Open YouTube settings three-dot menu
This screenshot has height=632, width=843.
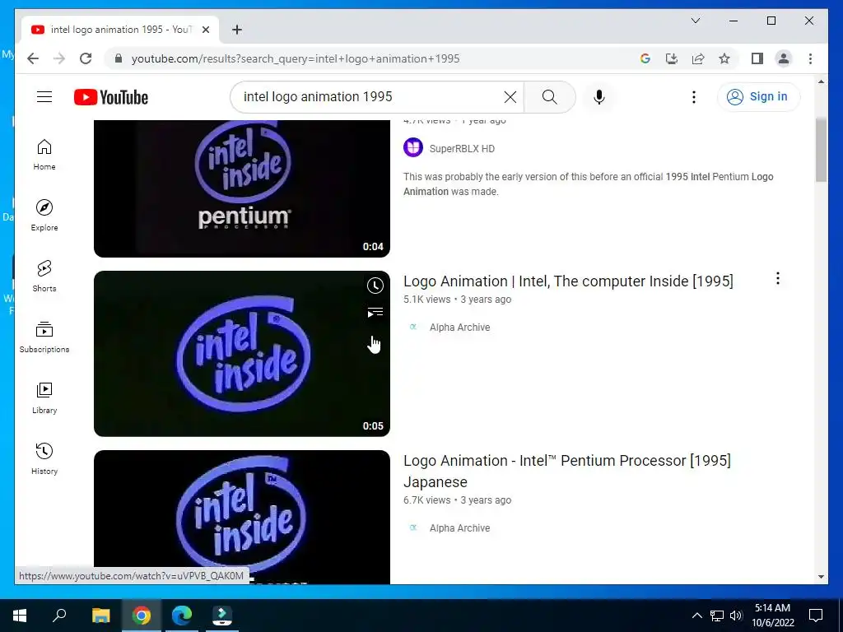click(x=693, y=97)
